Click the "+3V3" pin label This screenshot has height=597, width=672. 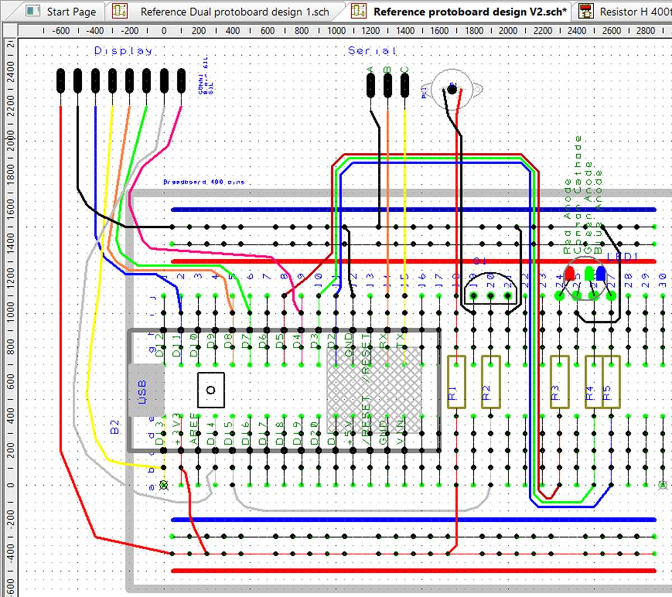178,429
